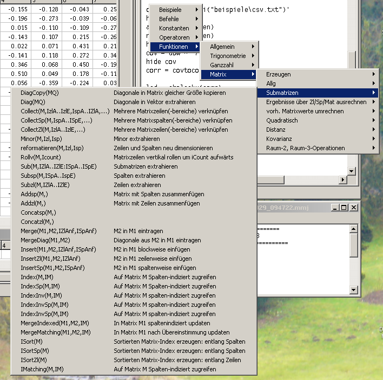Expand Ergebnisse über Zl/Sp/Mat ausrechnen
383x380 pixels.
[318, 102]
